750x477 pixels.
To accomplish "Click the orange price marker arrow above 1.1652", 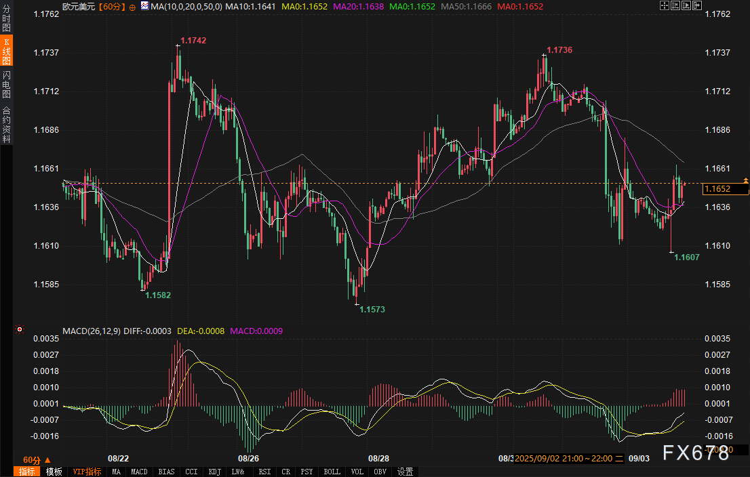I will pyautogui.click(x=745, y=180).
